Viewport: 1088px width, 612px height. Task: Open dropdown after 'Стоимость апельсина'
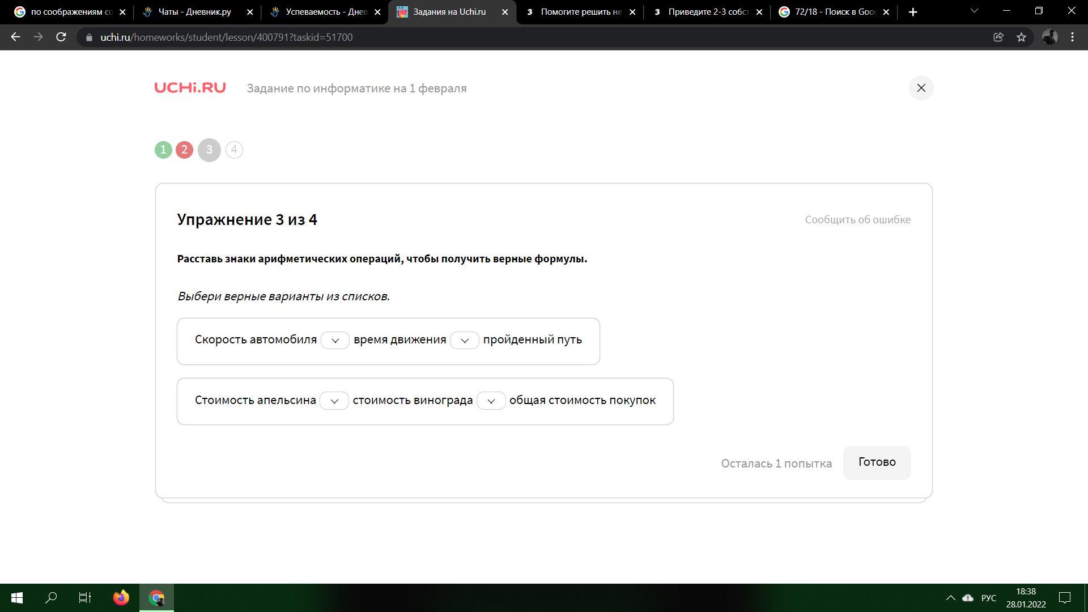pyautogui.click(x=334, y=401)
